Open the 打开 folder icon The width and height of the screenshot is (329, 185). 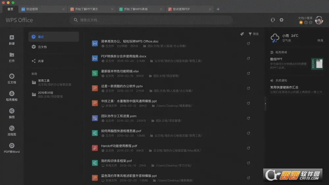pos(12,55)
